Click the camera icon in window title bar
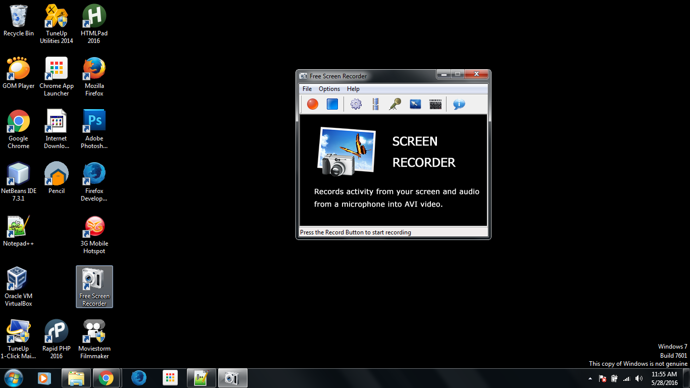This screenshot has width=690, height=388. (x=303, y=76)
